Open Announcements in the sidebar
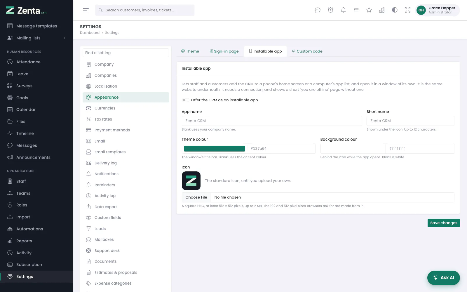 (36, 157)
